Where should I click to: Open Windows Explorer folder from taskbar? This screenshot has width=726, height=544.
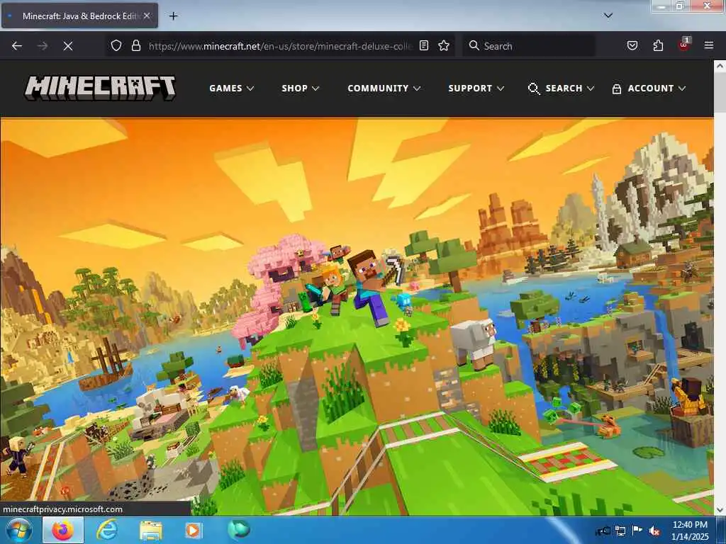pyautogui.click(x=151, y=531)
